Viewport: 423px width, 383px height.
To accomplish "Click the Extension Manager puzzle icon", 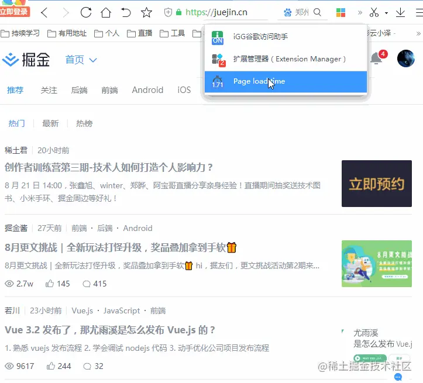I will click(218, 60).
